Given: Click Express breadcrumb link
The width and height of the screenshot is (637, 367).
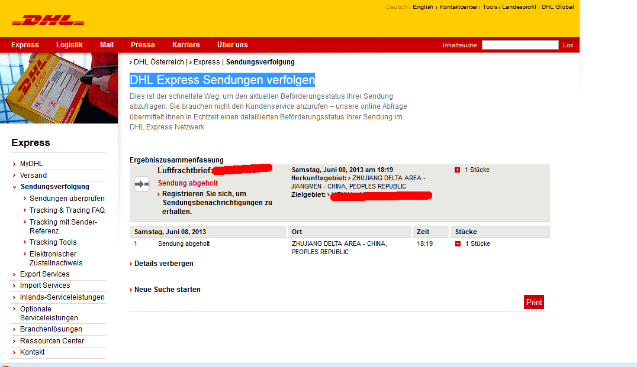Looking at the screenshot, I should click(x=207, y=62).
